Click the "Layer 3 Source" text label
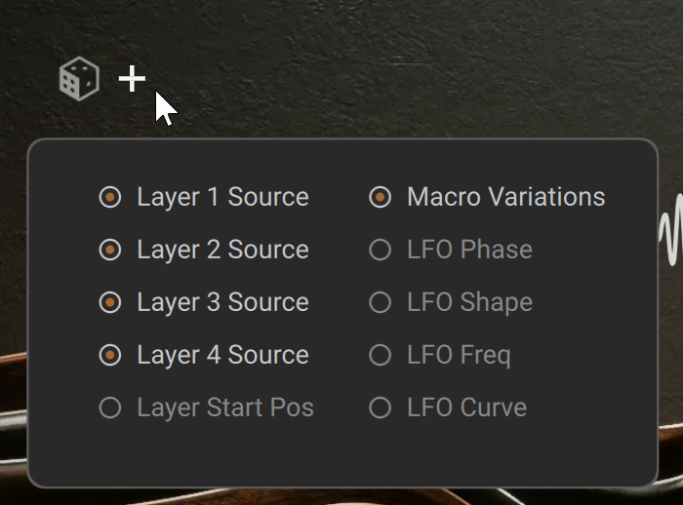The width and height of the screenshot is (683, 505). point(222,302)
